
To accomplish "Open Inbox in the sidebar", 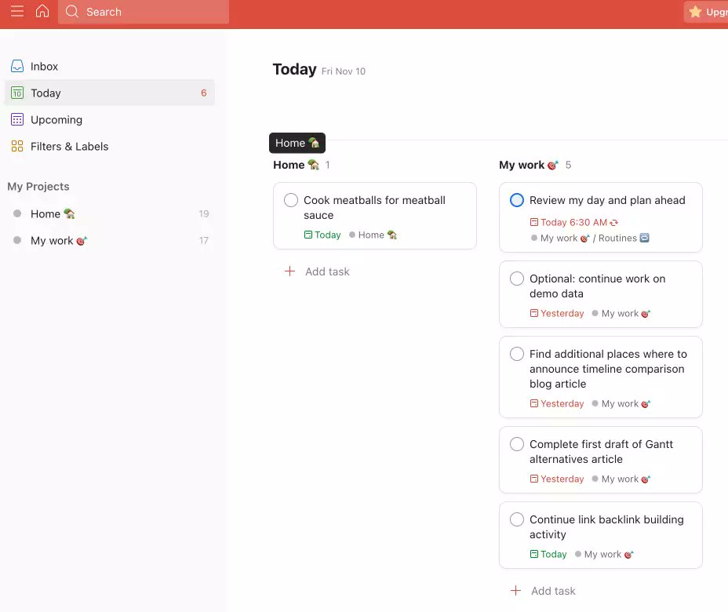I will tap(110, 67).
